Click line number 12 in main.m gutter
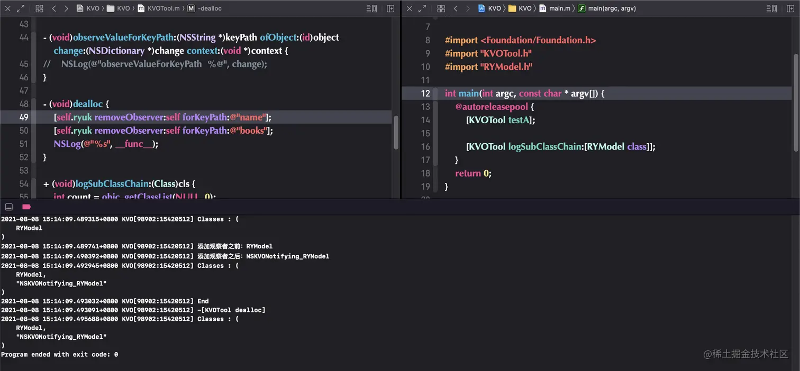800x371 pixels. [x=425, y=94]
